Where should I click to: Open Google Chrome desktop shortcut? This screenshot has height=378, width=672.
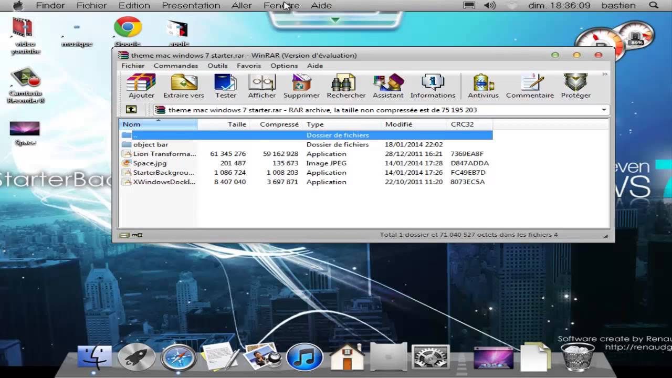pos(128,31)
